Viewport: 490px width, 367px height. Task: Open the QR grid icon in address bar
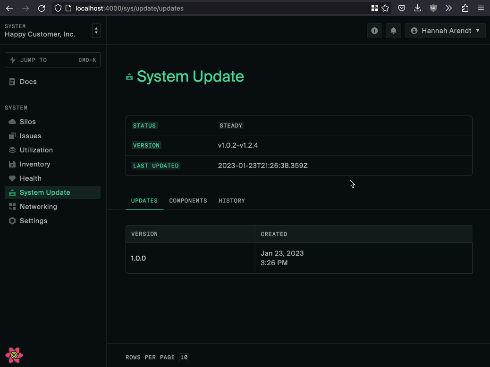[375, 8]
